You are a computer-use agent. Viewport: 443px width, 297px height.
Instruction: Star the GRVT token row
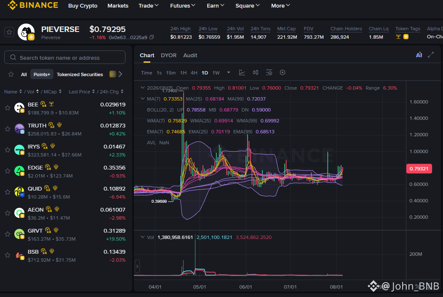[8, 234]
